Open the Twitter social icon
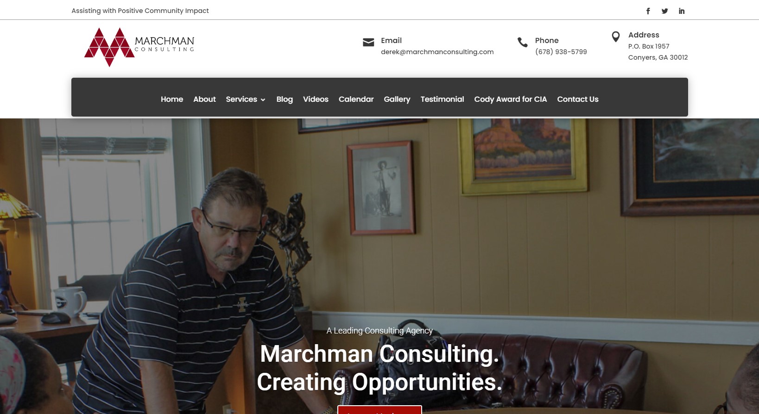Screen dimensions: 759x414 tap(664, 11)
